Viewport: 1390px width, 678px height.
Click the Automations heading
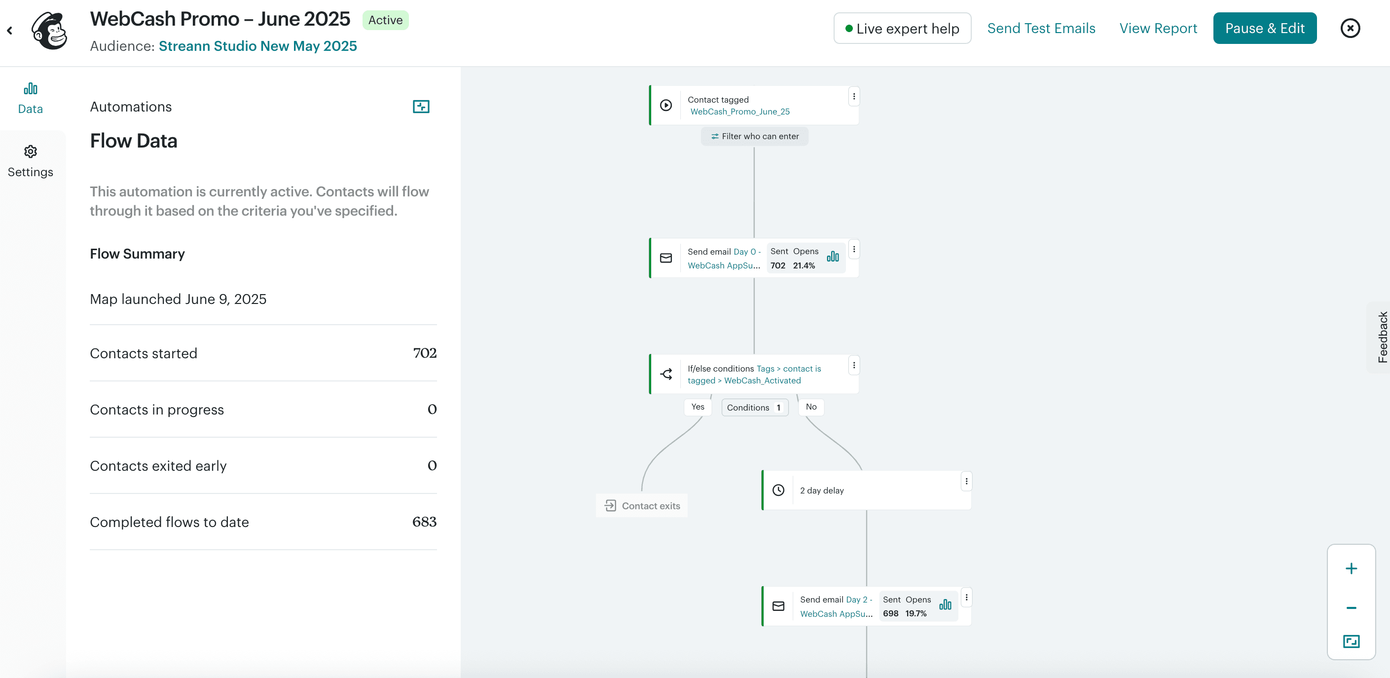131,107
